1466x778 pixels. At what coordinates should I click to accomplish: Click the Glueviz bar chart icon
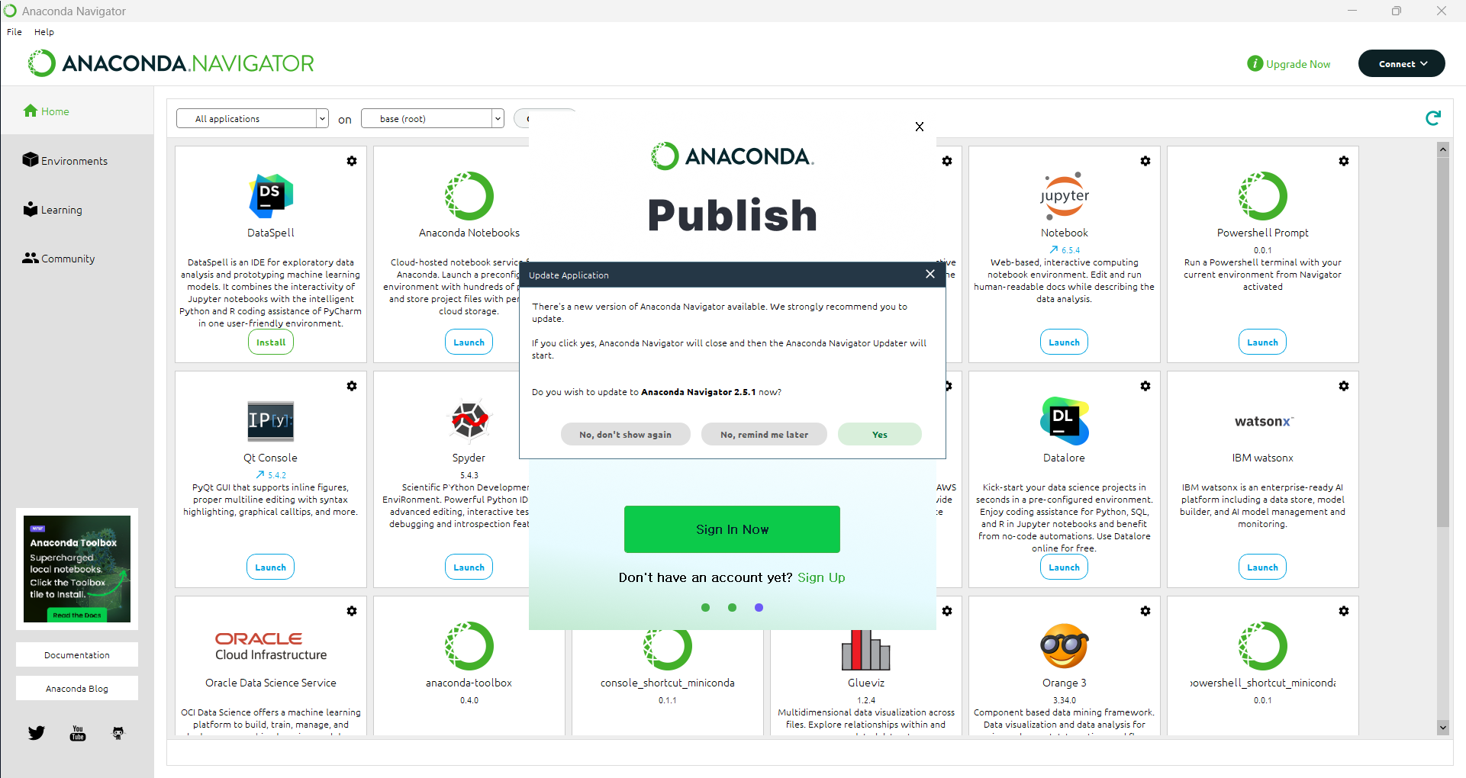pyautogui.click(x=866, y=650)
